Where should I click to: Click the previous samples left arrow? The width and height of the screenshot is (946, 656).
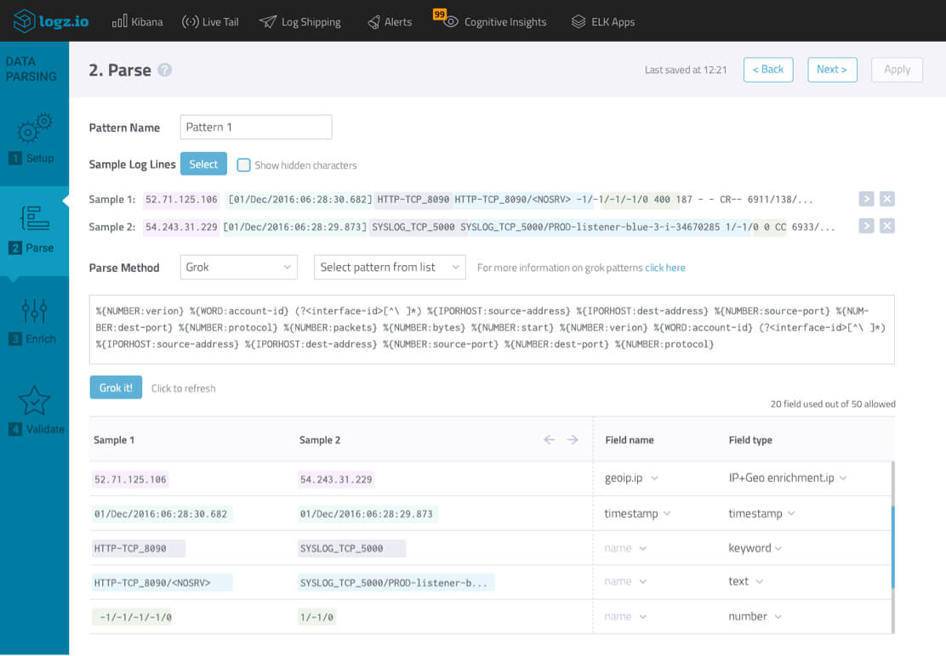[549, 440]
